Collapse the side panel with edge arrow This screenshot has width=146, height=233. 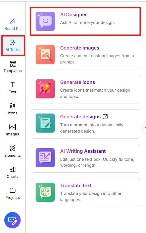[145, 127]
